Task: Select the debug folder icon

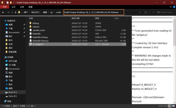Action: (30, 23)
